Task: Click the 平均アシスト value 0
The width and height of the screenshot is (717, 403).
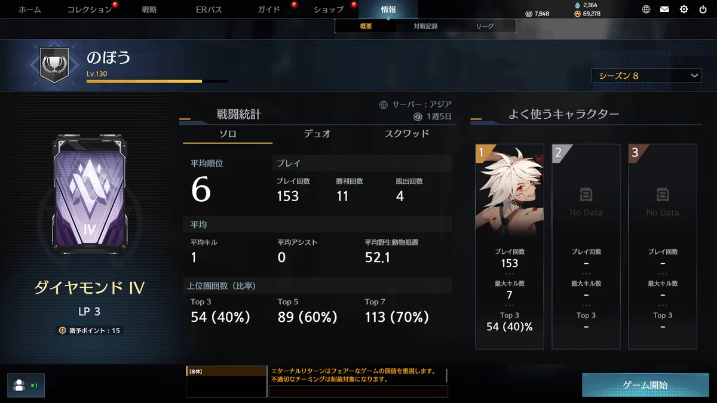Action: pyautogui.click(x=281, y=257)
